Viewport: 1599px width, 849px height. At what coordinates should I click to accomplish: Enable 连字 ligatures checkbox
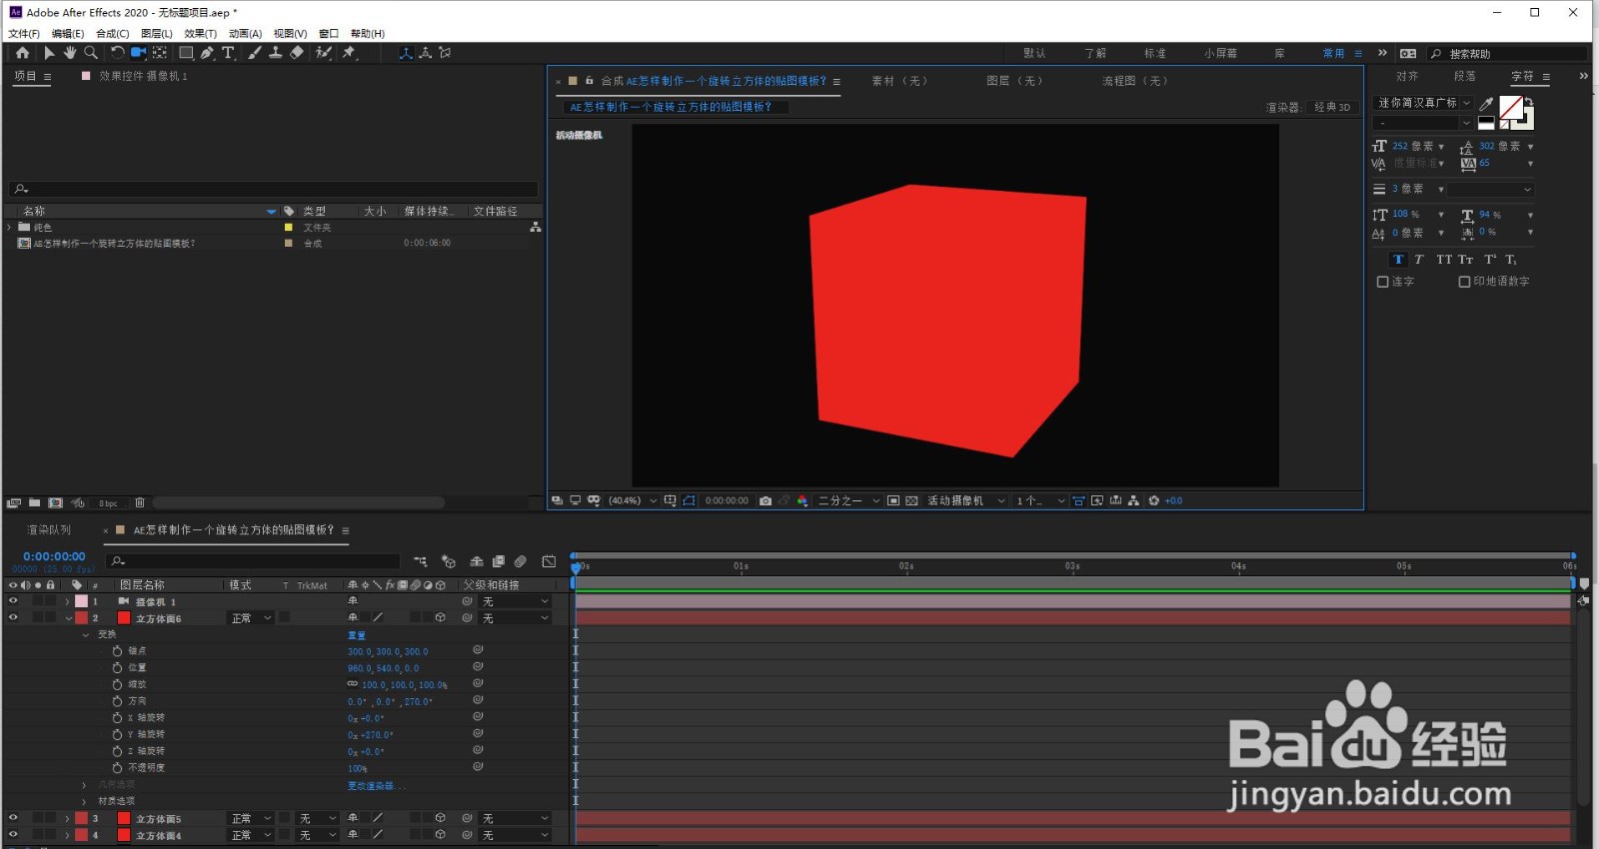[1383, 282]
